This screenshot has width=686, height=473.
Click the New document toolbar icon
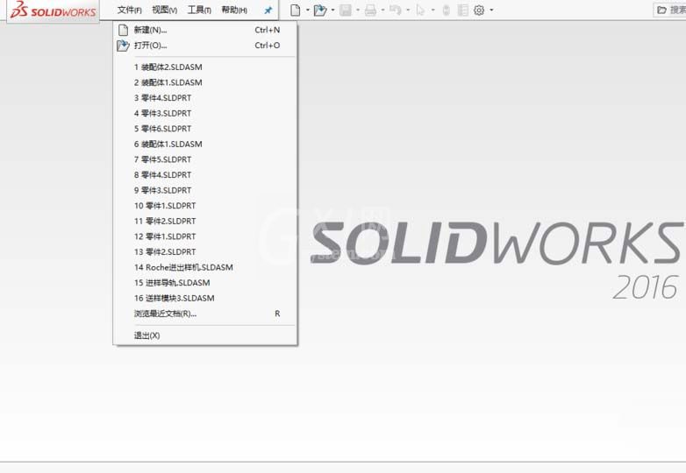click(x=296, y=10)
